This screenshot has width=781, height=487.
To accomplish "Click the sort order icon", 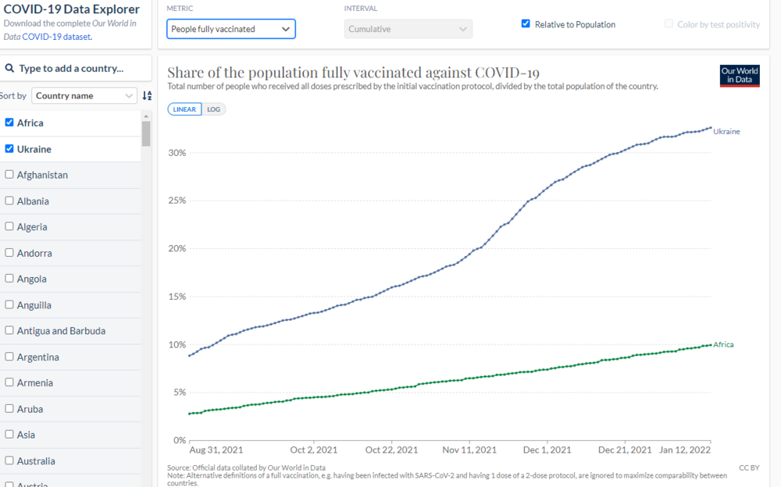I will [x=147, y=96].
